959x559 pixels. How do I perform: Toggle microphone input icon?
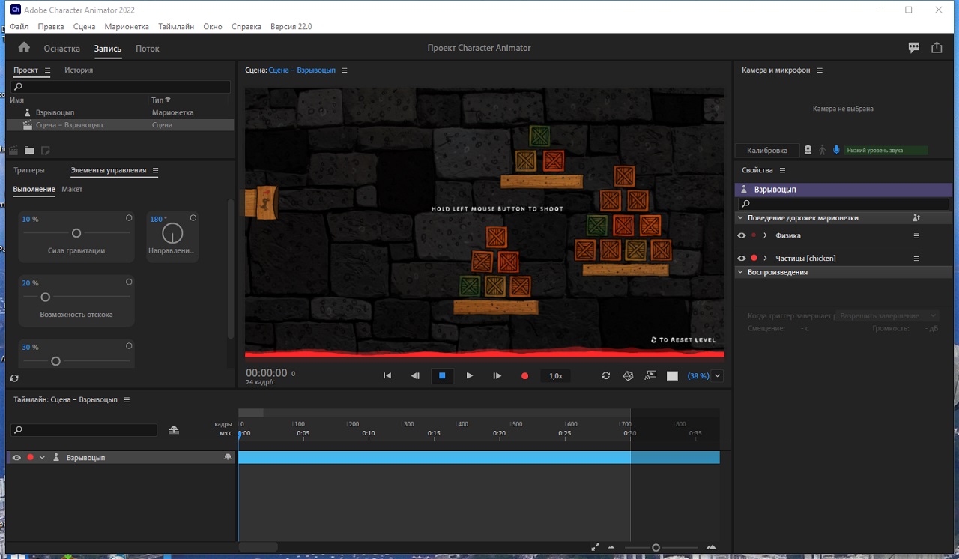click(x=836, y=151)
